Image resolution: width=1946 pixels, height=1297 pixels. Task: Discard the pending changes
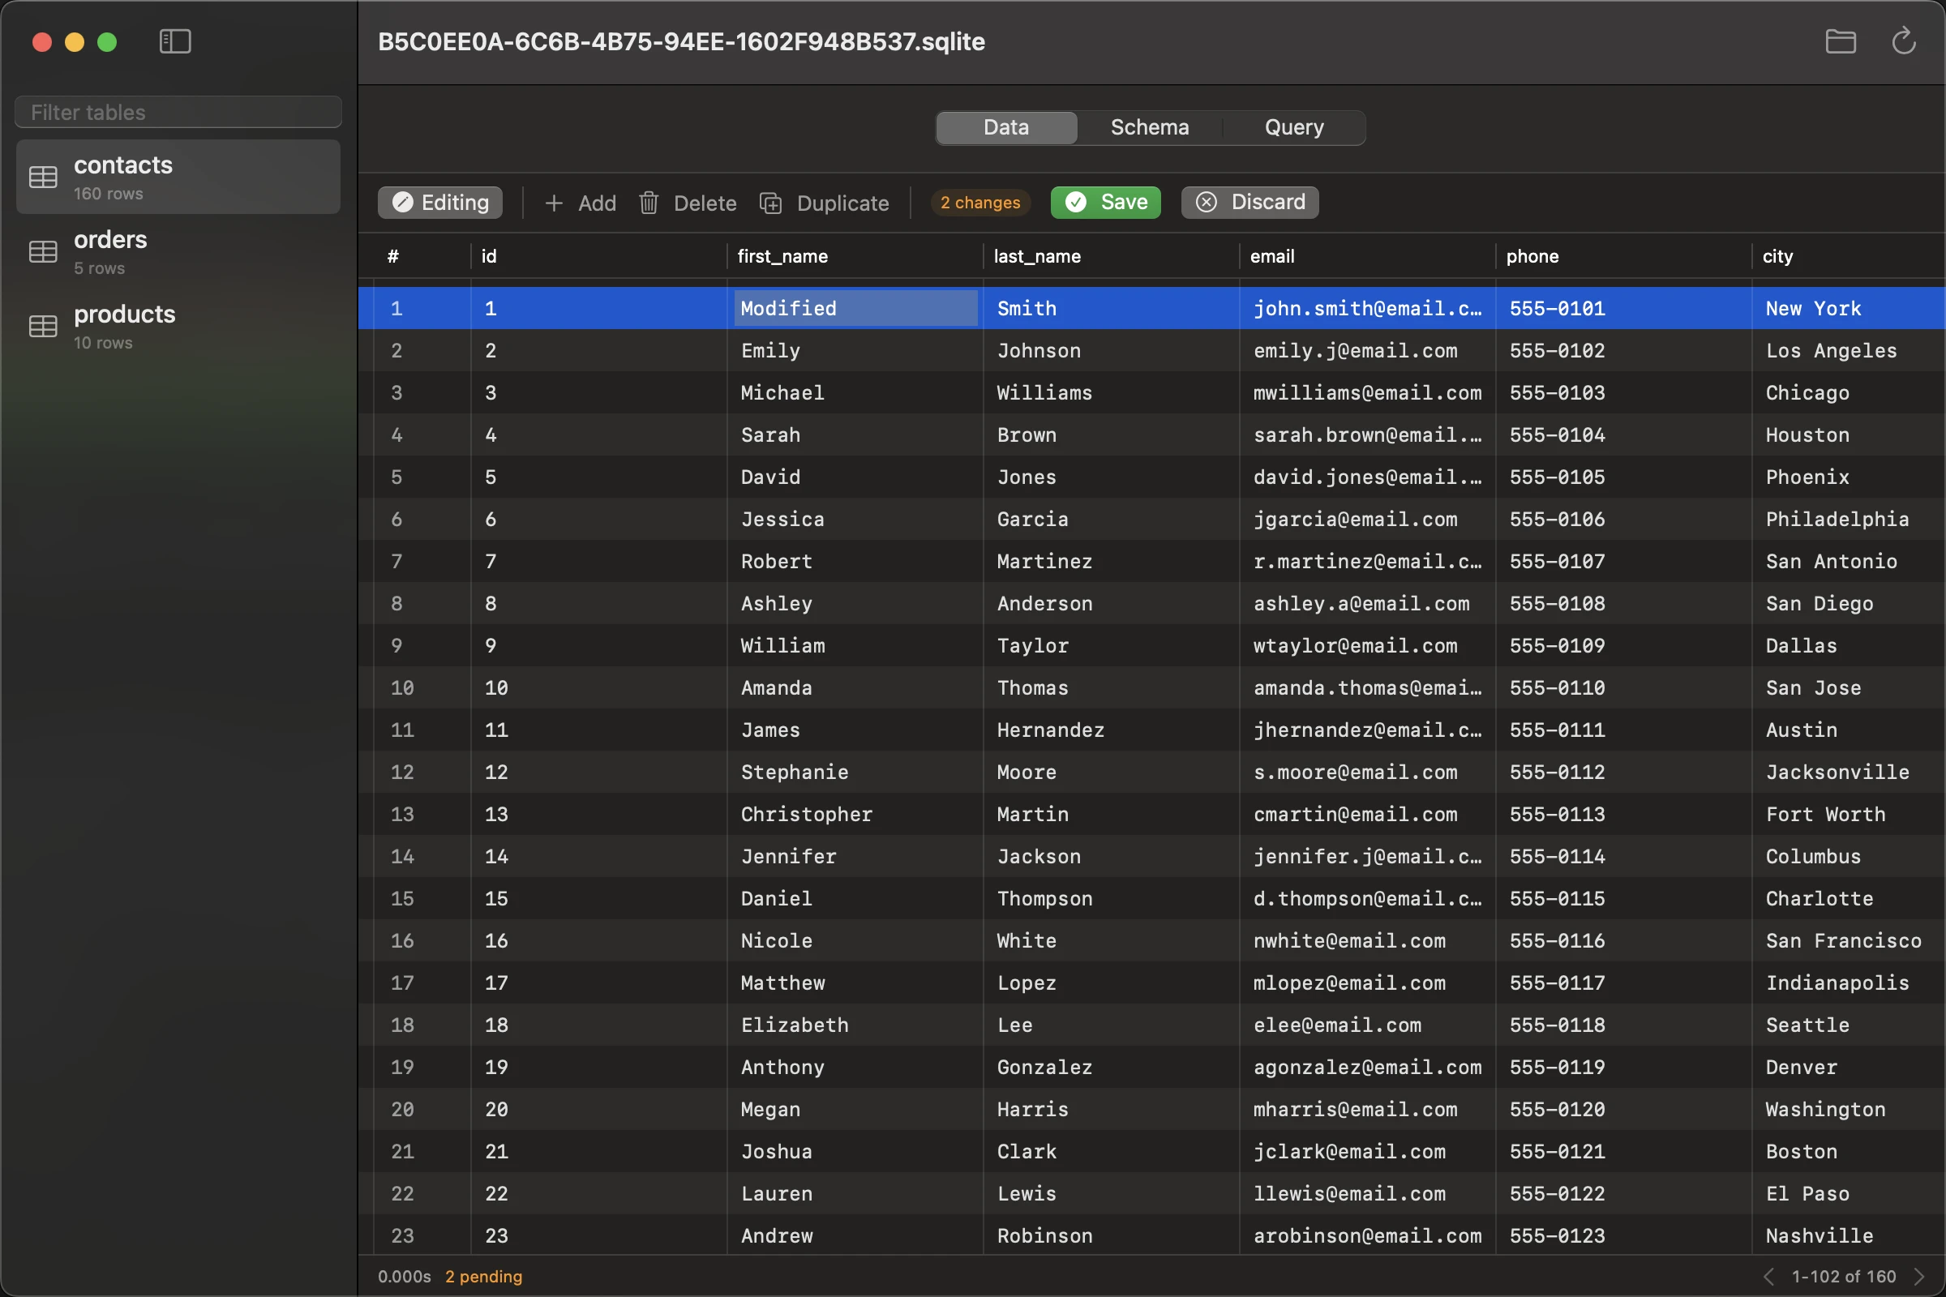point(1249,203)
